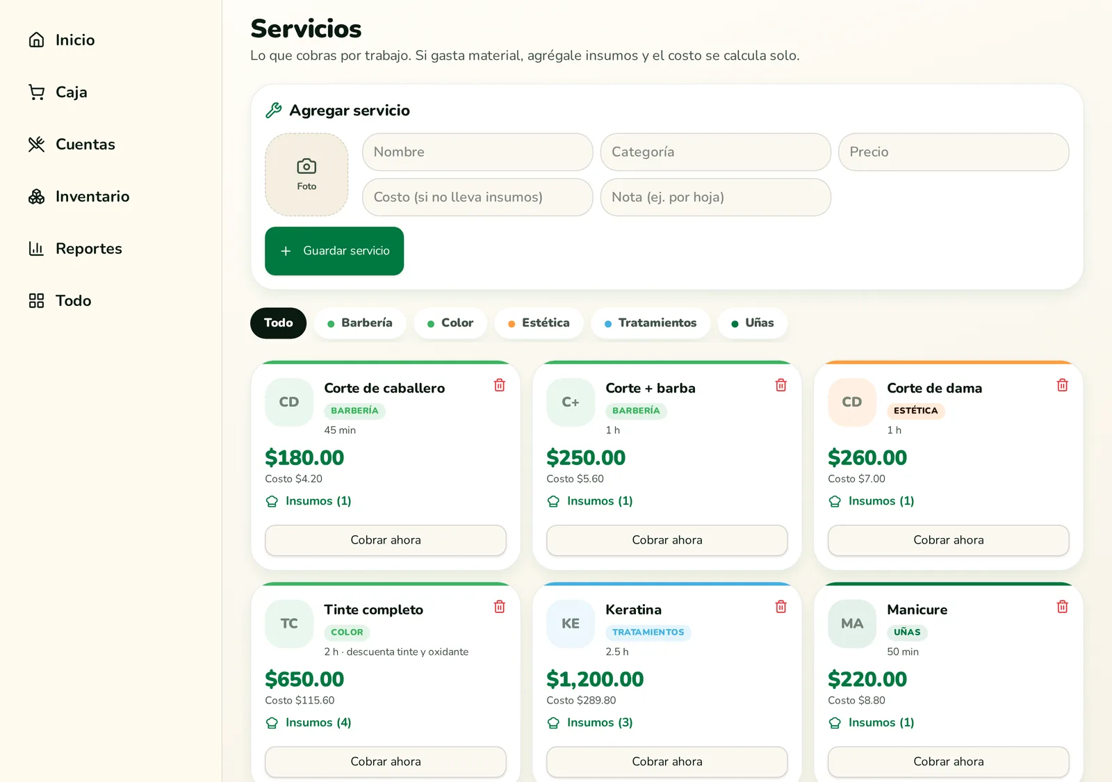Click the $1,200.00 price of Keratina
Viewport: 1112px width, 782px height.
tap(595, 680)
